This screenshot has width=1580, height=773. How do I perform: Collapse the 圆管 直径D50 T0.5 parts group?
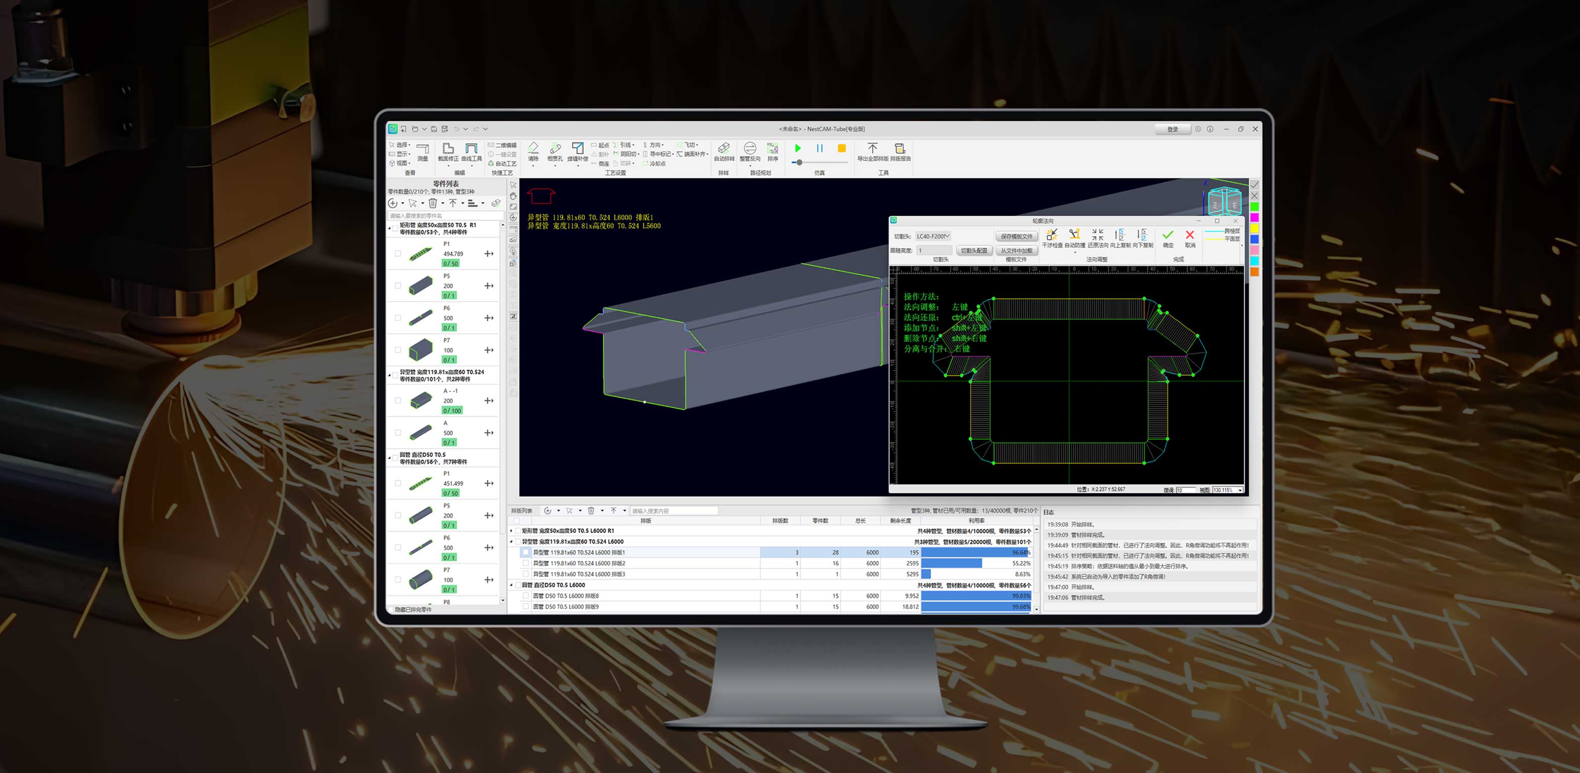click(390, 458)
